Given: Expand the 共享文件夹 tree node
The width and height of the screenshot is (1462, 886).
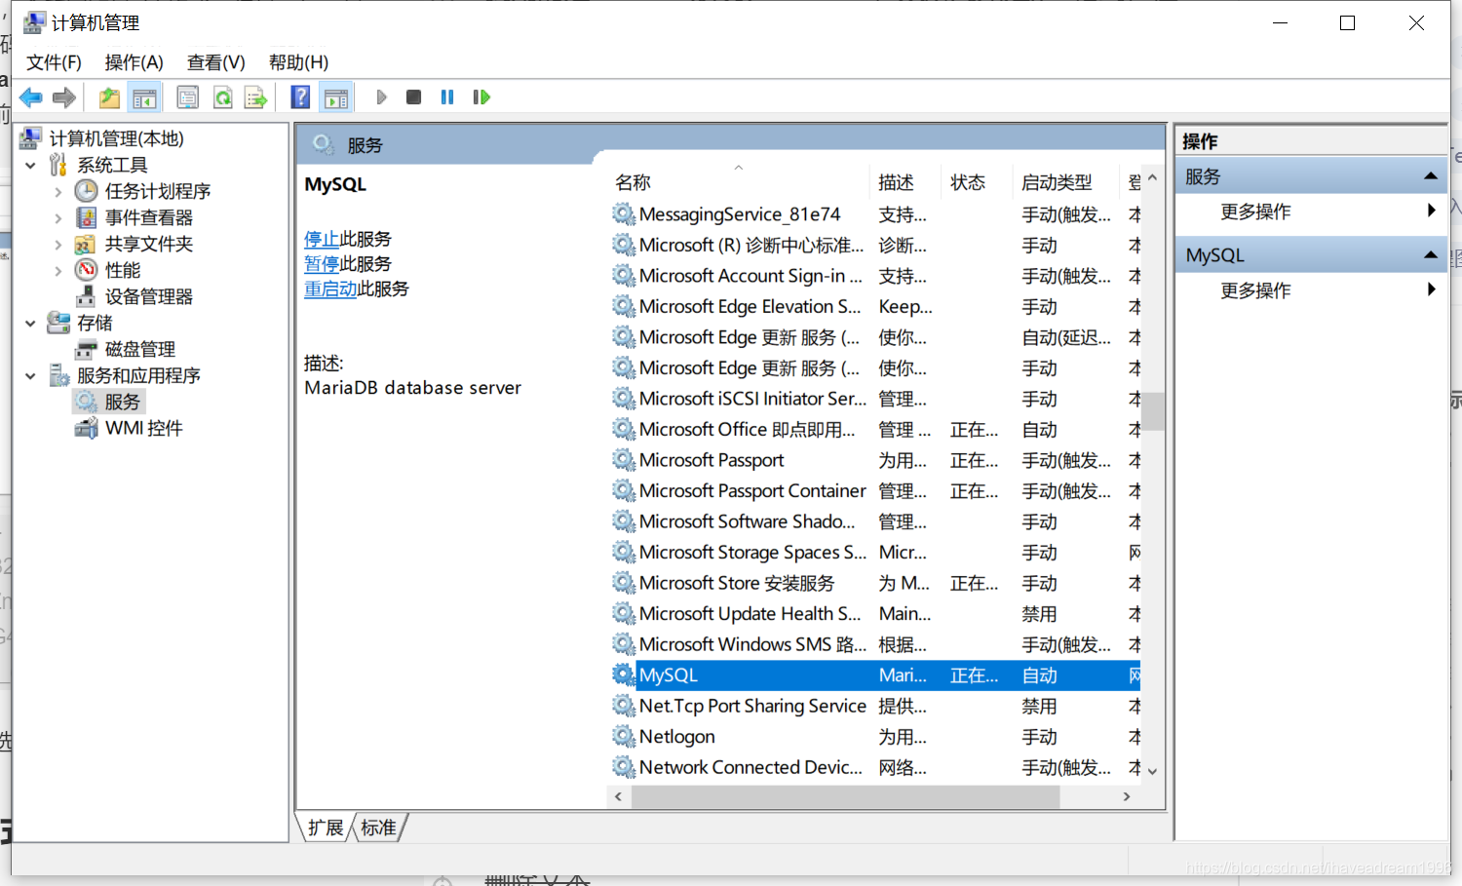Looking at the screenshot, I should tap(58, 245).
